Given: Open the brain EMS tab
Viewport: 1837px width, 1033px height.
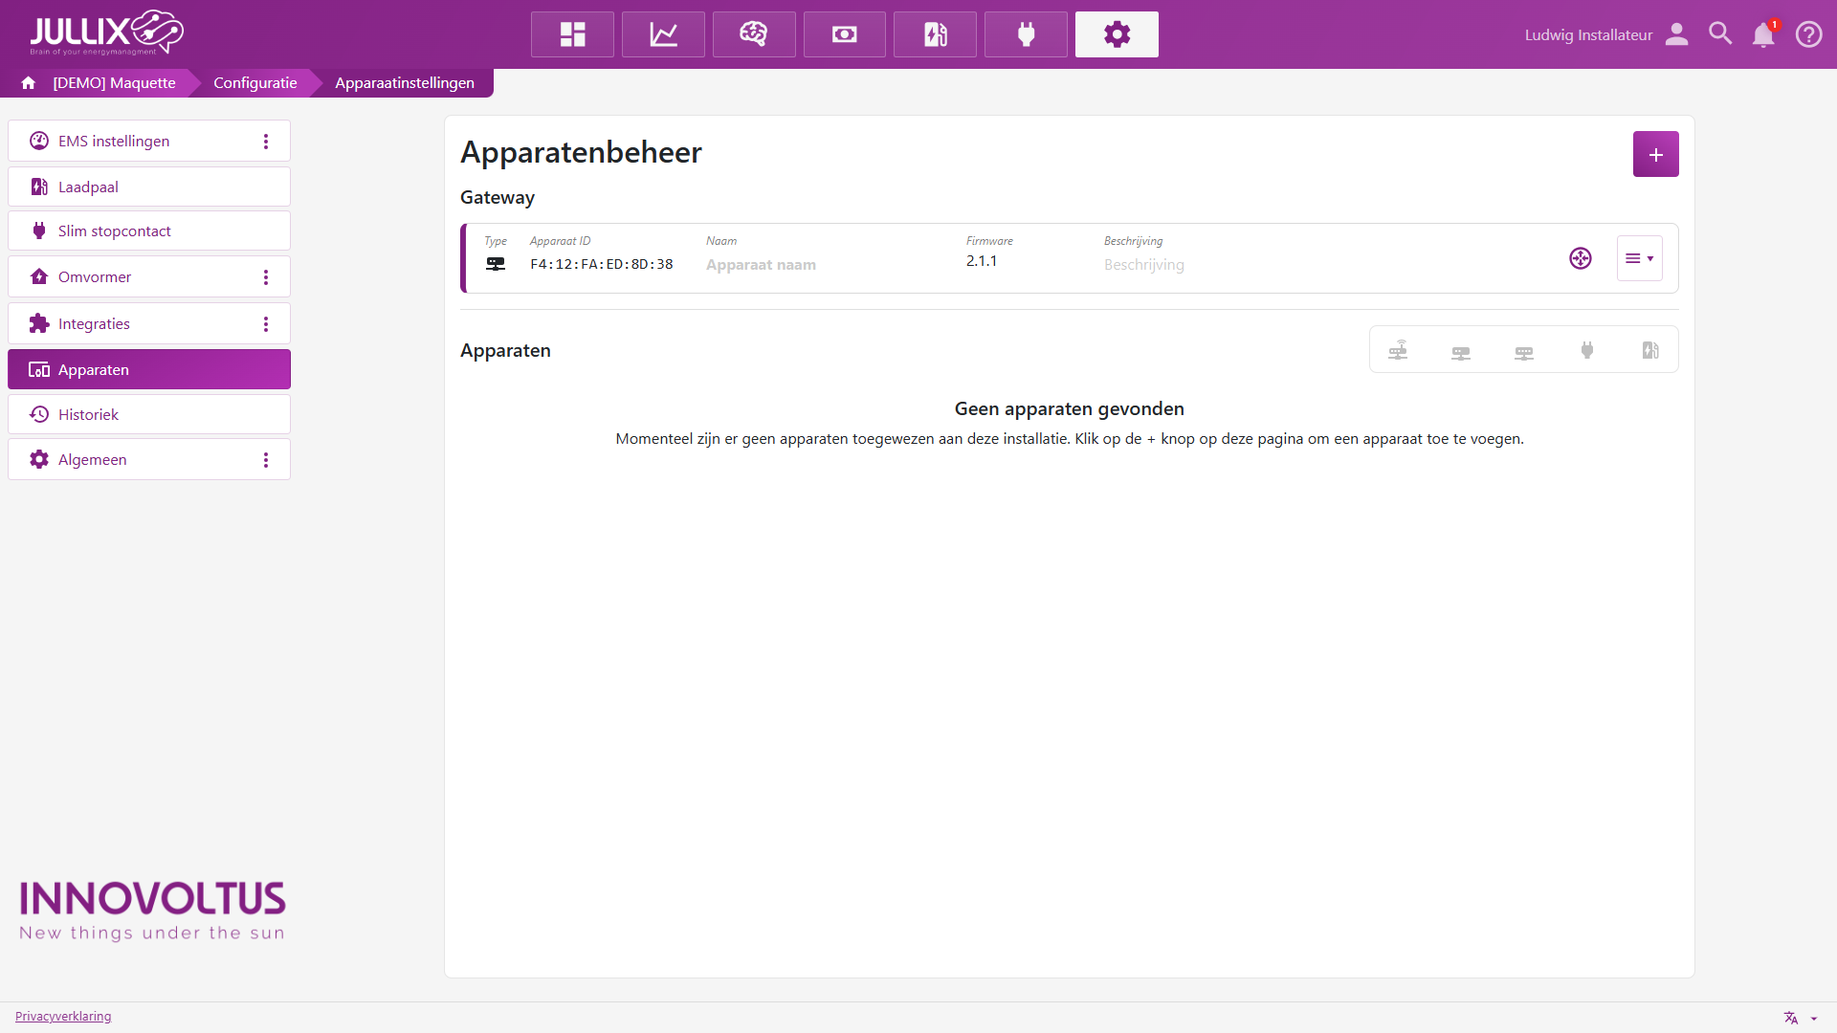Looking at the screenshot, I should (x=754, y=34).
